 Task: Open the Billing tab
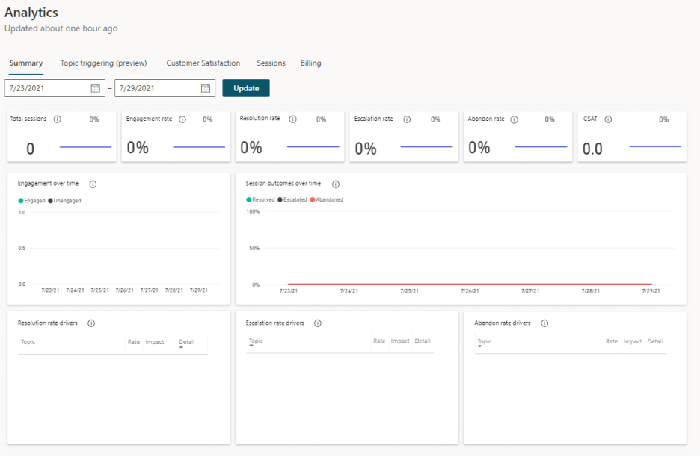[310, 63]
